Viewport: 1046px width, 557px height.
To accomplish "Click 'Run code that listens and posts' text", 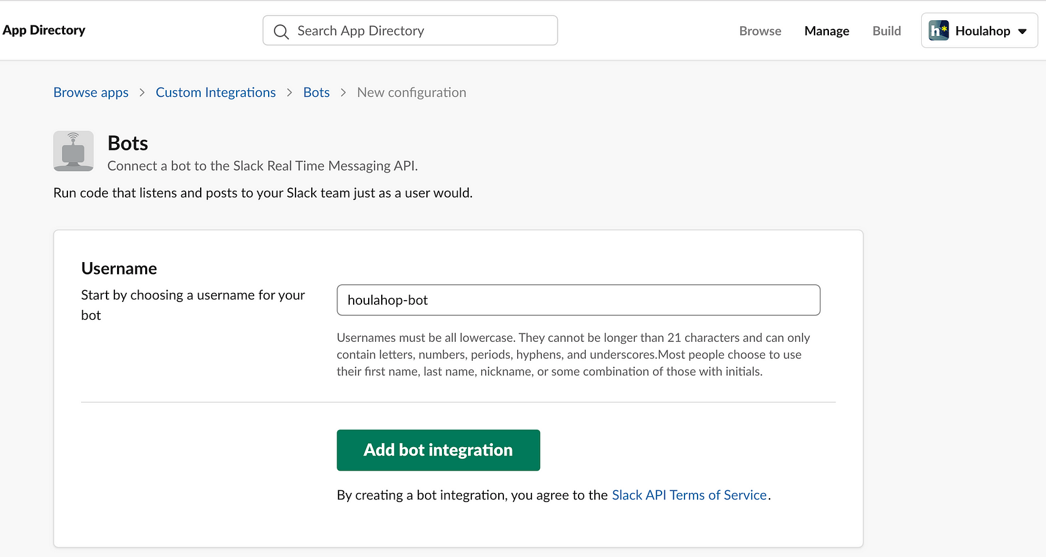I will coord(263,193).
